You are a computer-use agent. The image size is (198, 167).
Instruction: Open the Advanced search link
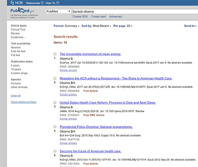pyautogui.click(x=115, y=16)
